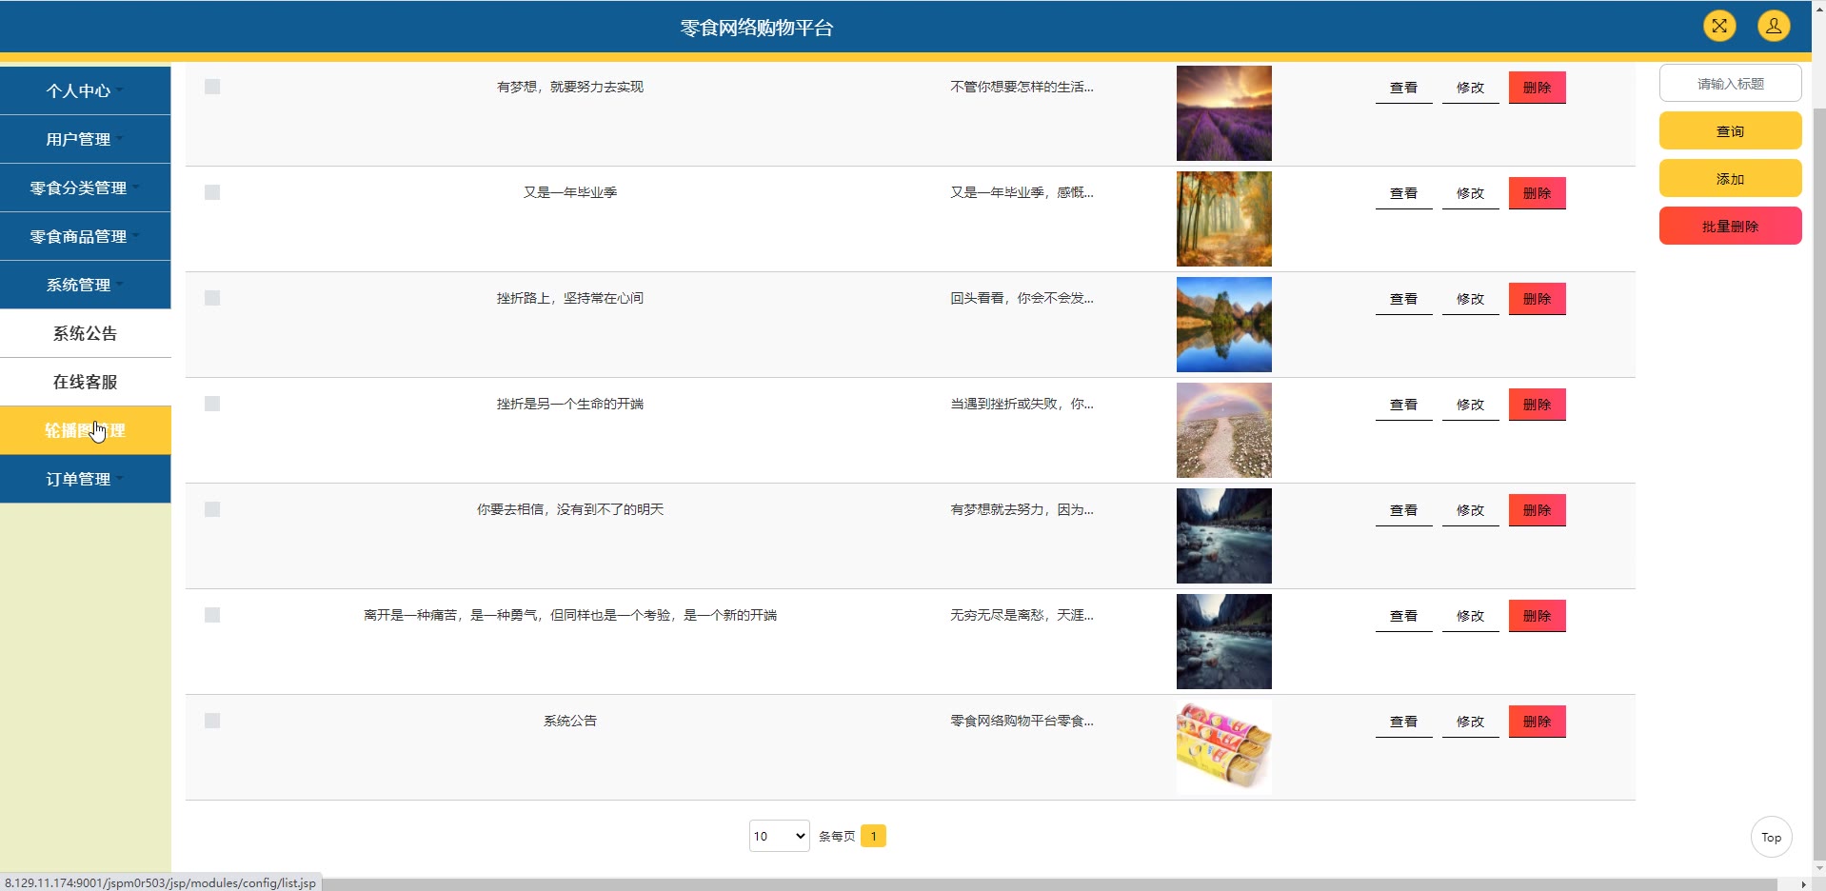Toggle the checkbox for 挫折是另一个生命的开端 row

coord(212,404)
